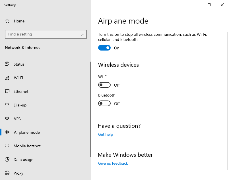Click the Wi-Fi signal icon in sidebar
The height and width of the screenshot is (180, 229).
pyautogui.click(x=7, y=78)
